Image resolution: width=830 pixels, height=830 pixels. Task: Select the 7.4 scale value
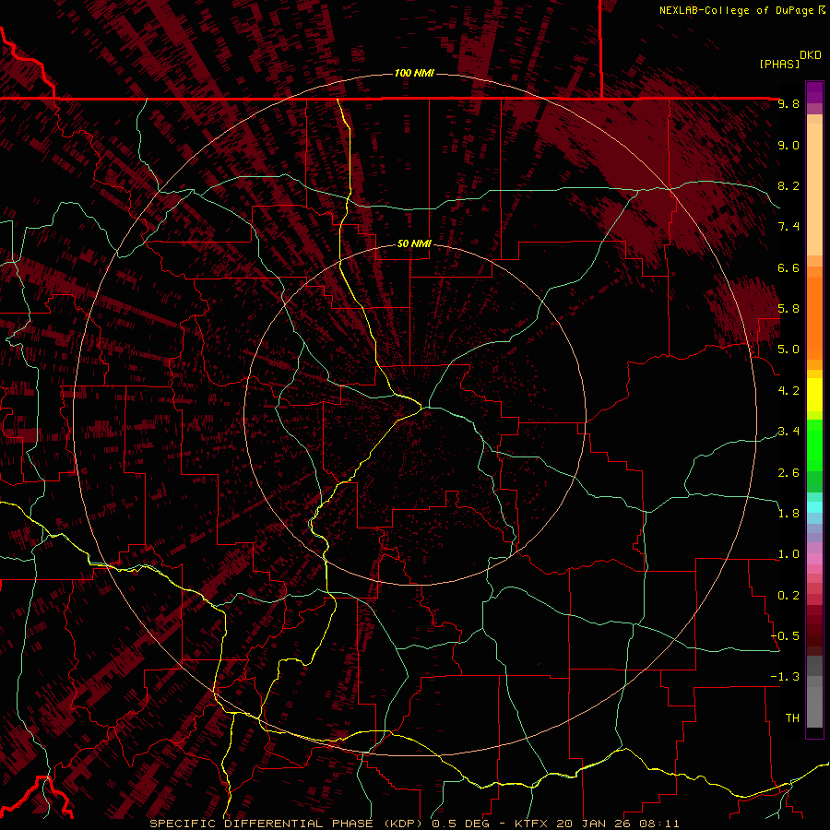click(788, 227)
